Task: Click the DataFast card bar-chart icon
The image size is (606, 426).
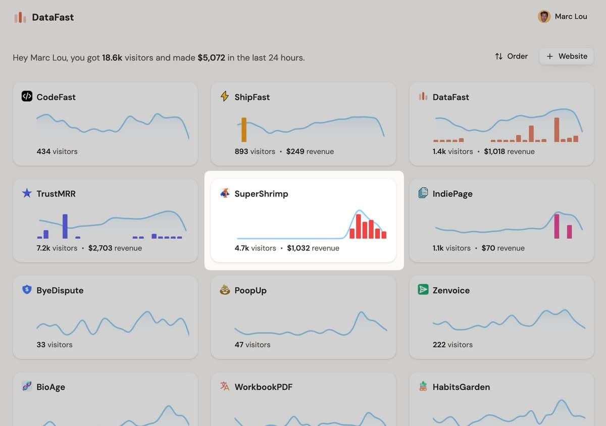Action: [x=423, y=96]
